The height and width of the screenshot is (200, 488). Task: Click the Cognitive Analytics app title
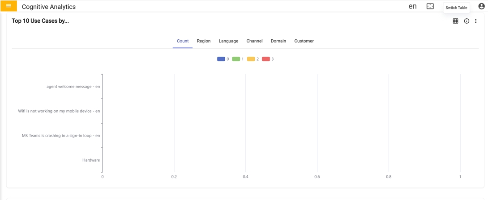[x=49, y=7]
